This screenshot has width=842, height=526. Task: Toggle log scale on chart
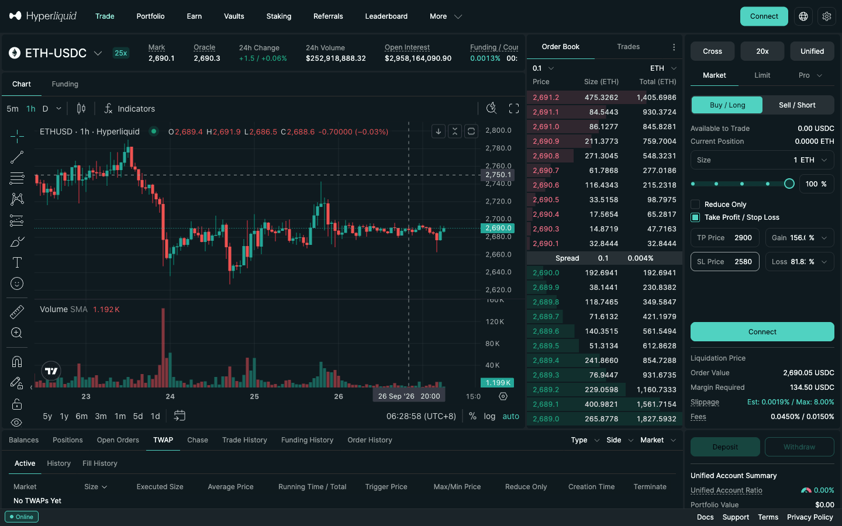(489, 416)
